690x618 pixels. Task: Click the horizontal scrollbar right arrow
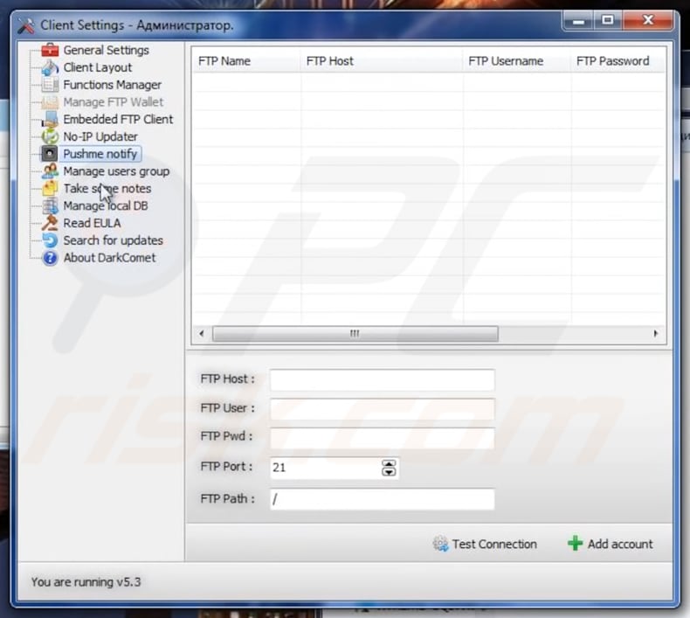[655, 334]
